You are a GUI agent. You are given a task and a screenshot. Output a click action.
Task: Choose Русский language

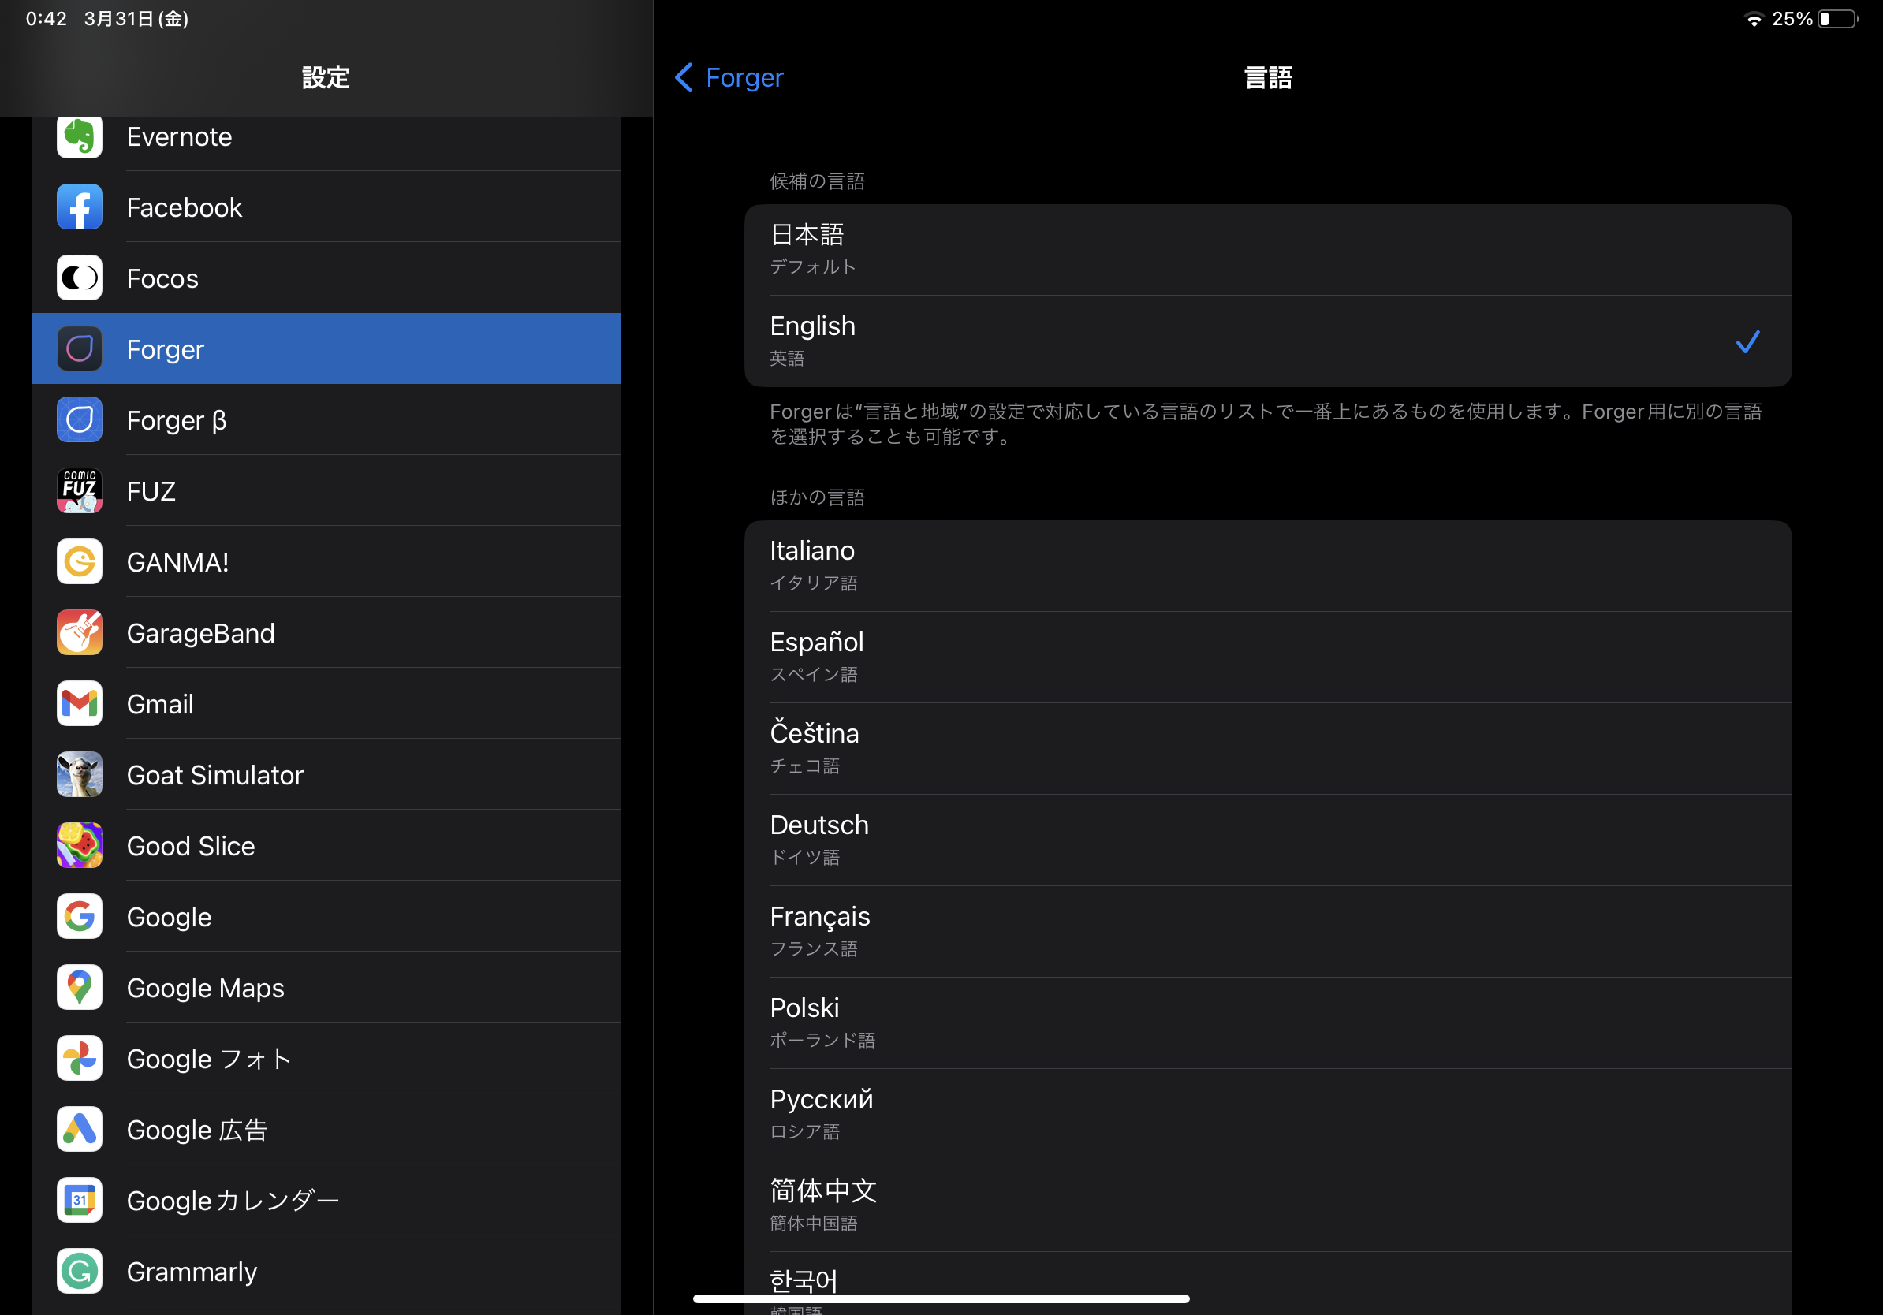point(1267,1114)
